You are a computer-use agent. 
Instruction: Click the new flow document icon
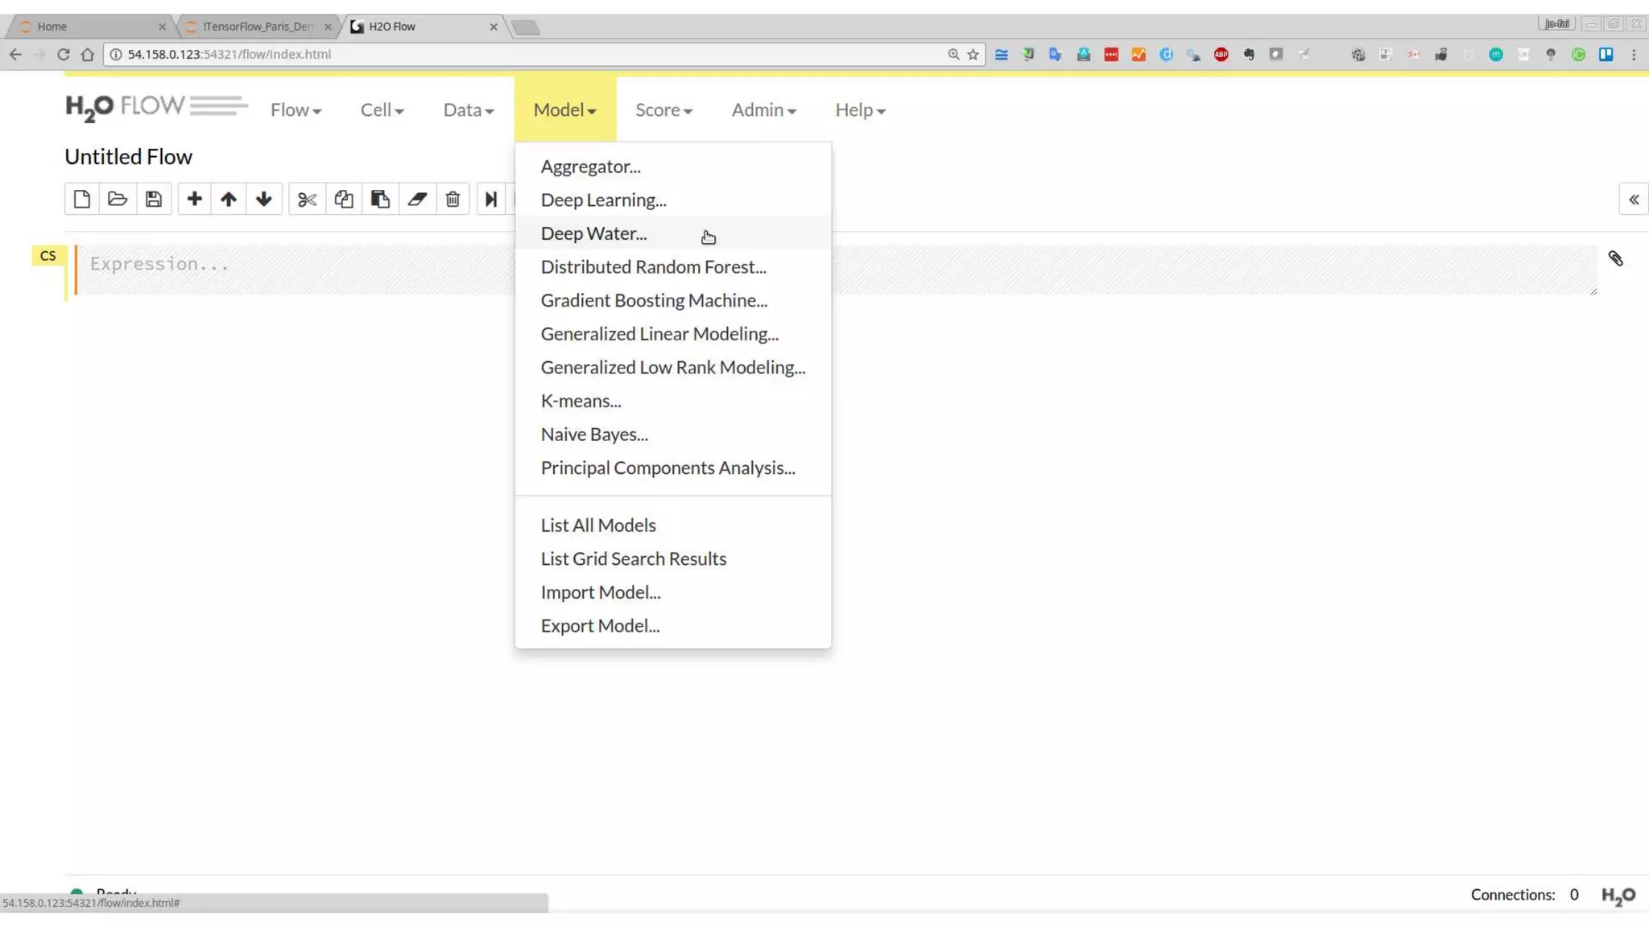[x=81, y=199]
